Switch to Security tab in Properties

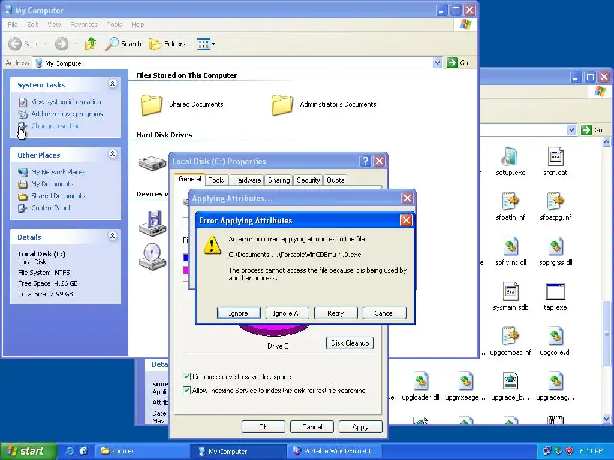tap(308, 180)
